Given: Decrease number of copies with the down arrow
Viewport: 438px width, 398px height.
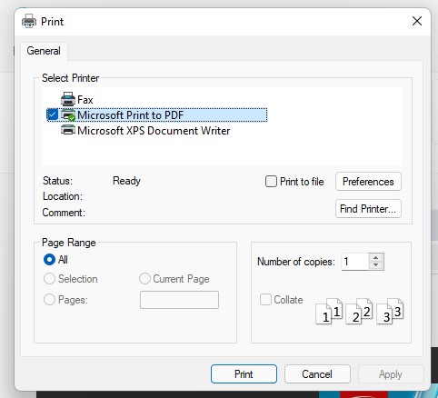Looking at the screenshot, I should pos(376,265).
